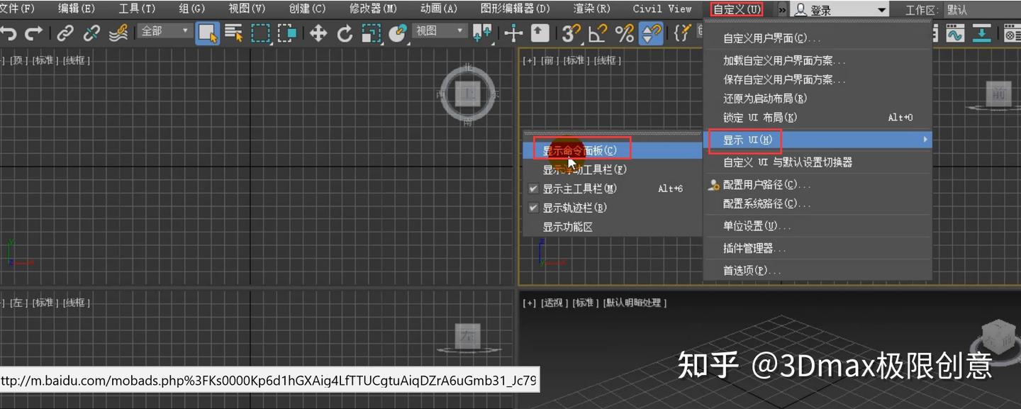Toggle 显示轨迹栏(B) checkbox item
1021x409 pixels.
(x=612, y=208)
